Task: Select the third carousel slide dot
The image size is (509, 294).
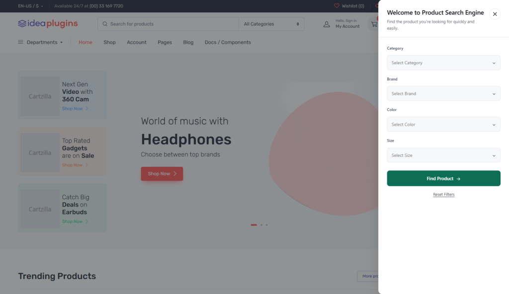Action: point(267,225)
